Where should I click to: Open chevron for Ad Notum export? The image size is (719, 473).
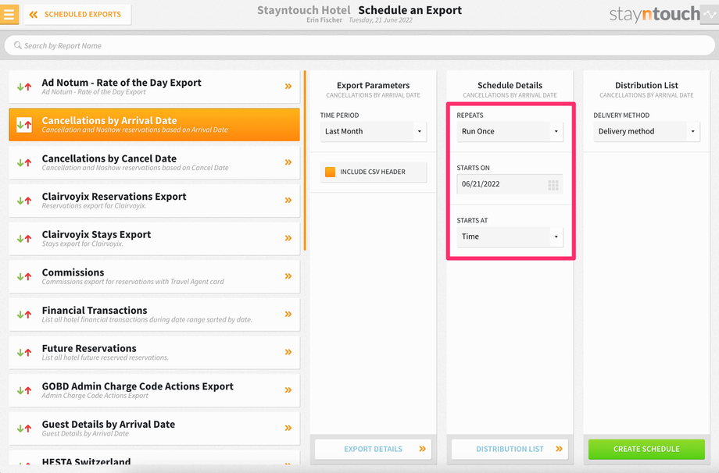coord(288,86)
